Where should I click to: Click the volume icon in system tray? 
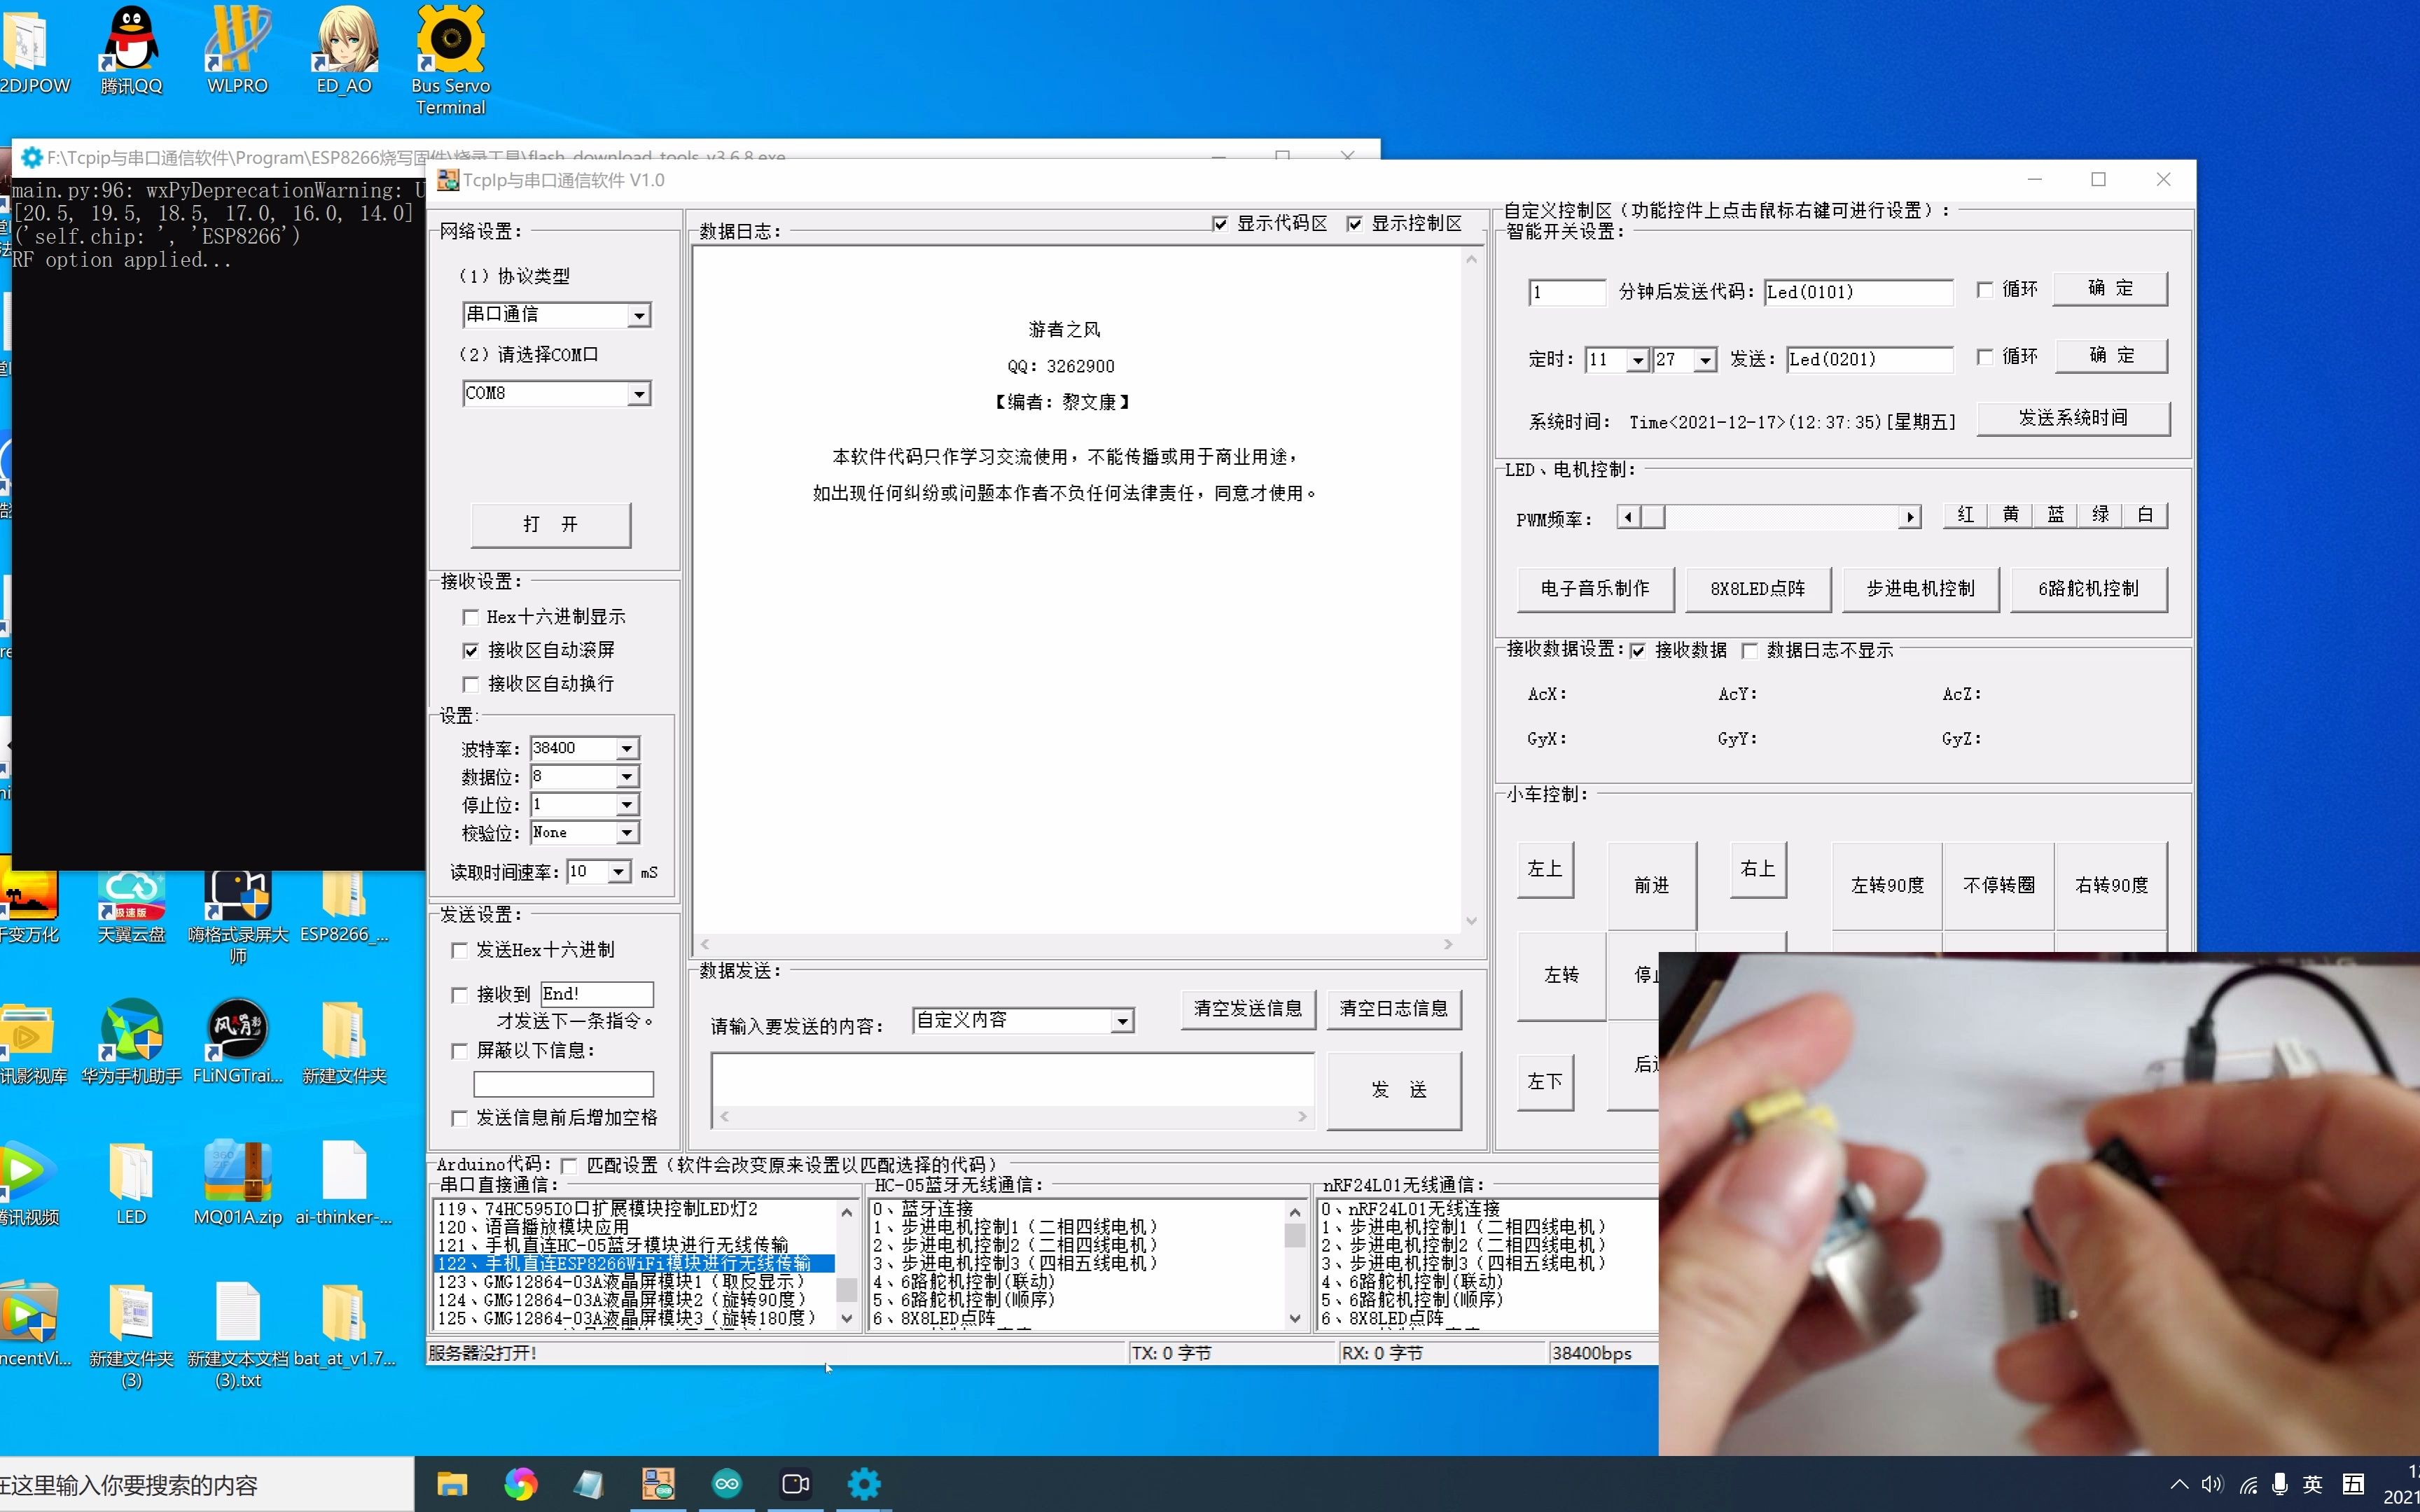2212,1484
